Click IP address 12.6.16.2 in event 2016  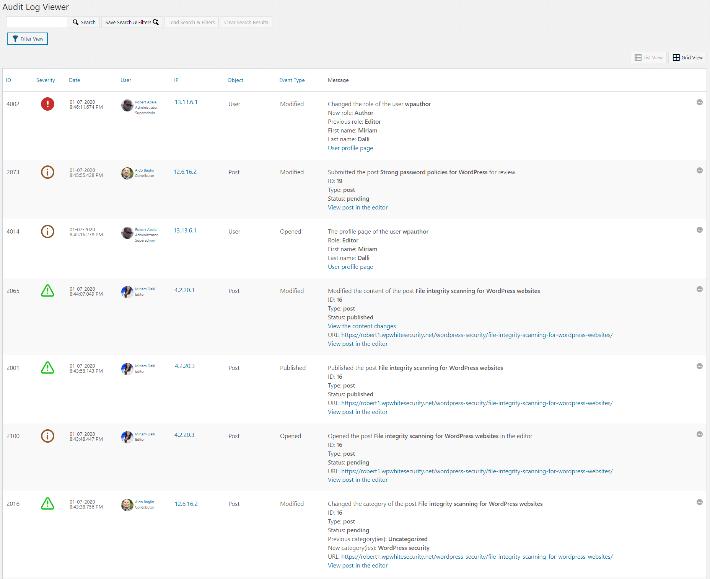[186, 504]
